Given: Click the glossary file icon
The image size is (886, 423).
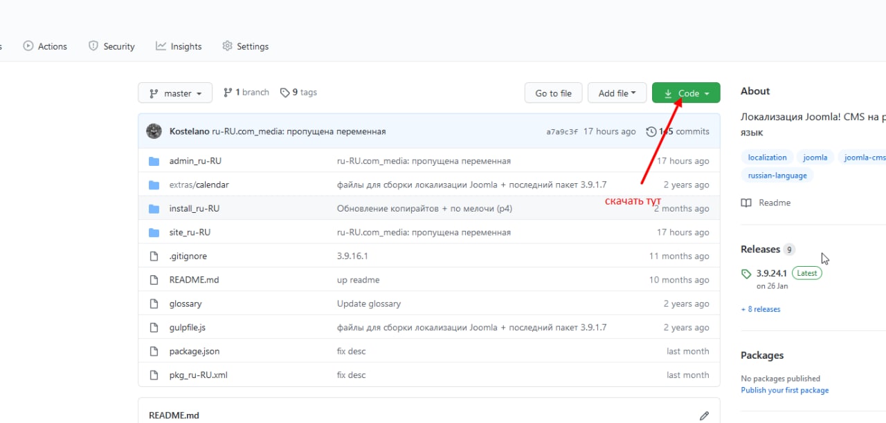Looking at the screenshot, I should tap(154, 304).
